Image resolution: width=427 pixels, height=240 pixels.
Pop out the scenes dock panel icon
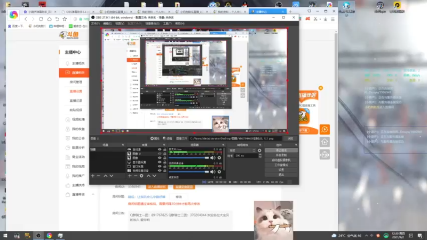(x=123, y=145)
